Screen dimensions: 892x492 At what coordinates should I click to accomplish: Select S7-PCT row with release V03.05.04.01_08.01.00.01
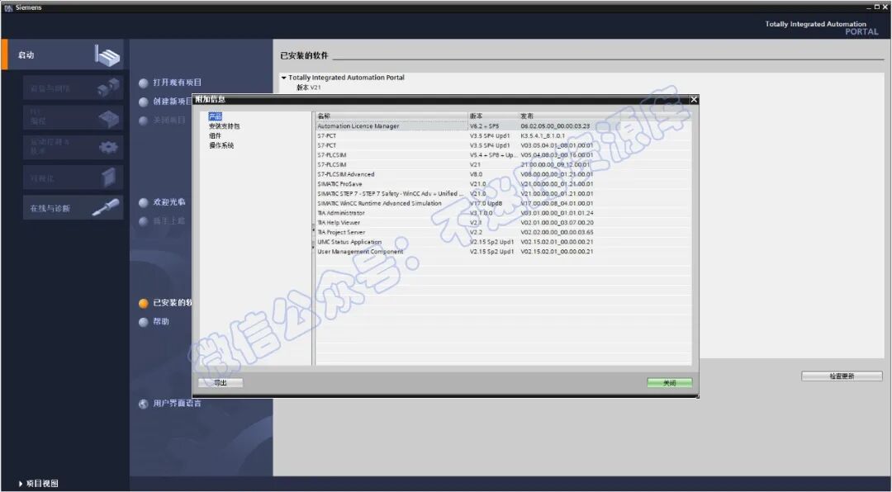point(504,145)
